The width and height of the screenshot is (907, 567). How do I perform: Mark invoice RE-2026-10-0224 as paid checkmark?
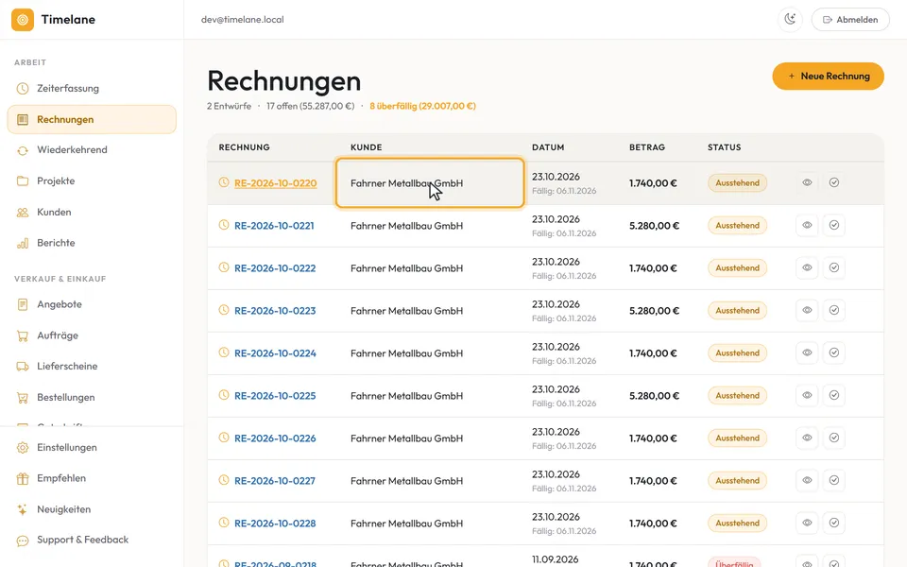(834, 352)
